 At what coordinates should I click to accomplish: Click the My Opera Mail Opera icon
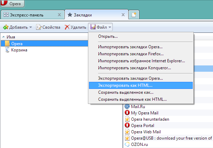click(x=127, y=113)
